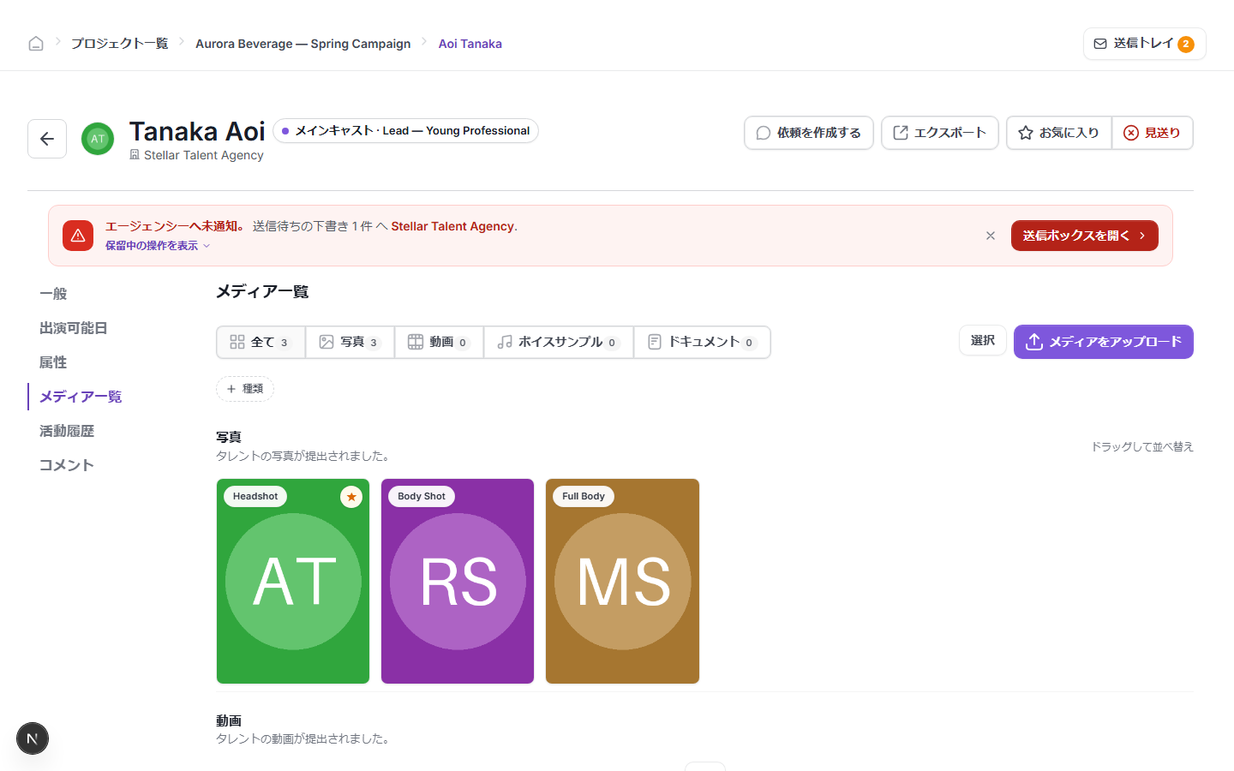The width and height of the screenshot is (1234, 771).
Task: Add a 種類 type filter chip
Action: [x=245, y=389]
